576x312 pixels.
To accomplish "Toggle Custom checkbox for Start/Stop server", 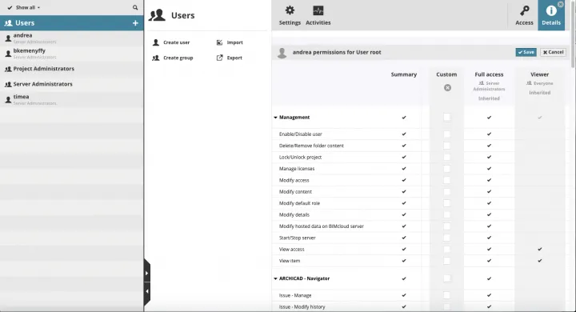I will tap(446, 238).
